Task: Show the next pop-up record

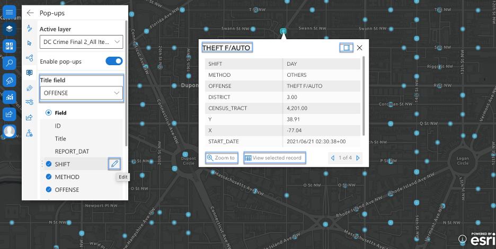Action: click(358, 158)
